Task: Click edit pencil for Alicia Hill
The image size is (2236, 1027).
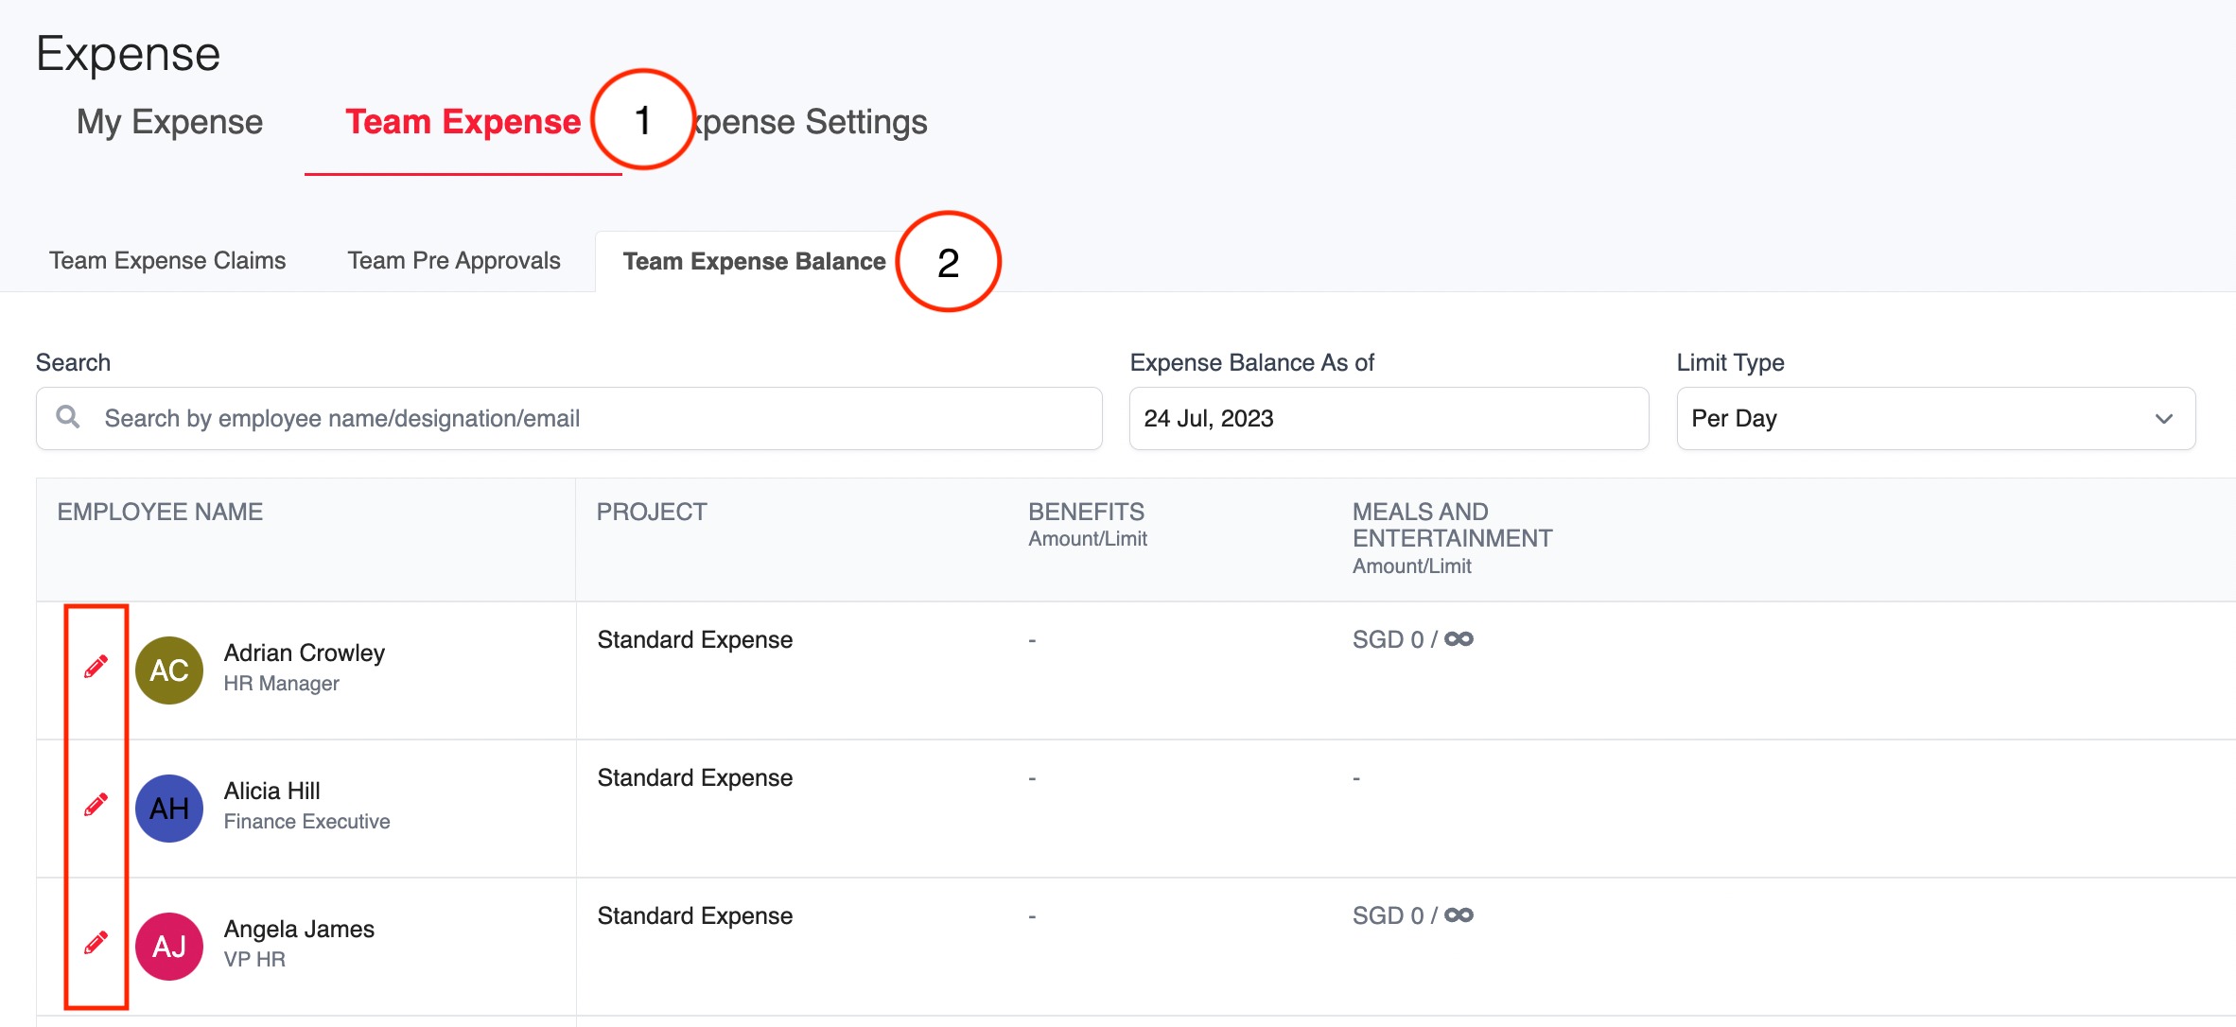Action: 96,805
